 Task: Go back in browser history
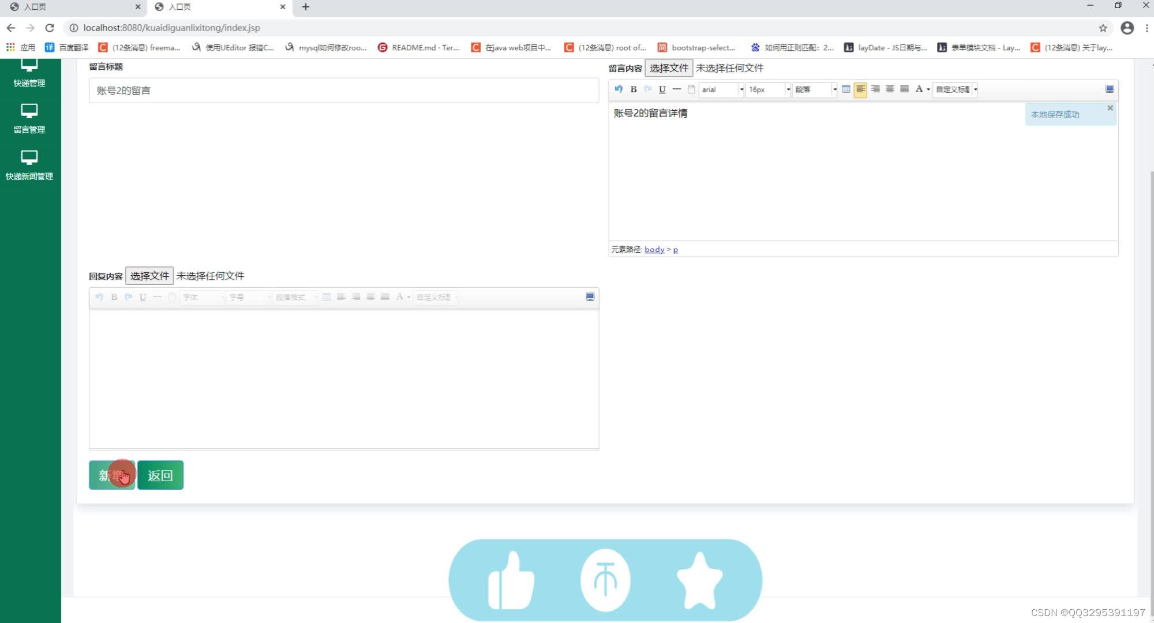(x=11, y=28)
